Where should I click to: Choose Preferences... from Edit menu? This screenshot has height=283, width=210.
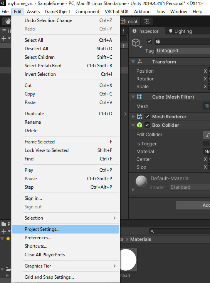pyautogui.click(x=66, y=238)
